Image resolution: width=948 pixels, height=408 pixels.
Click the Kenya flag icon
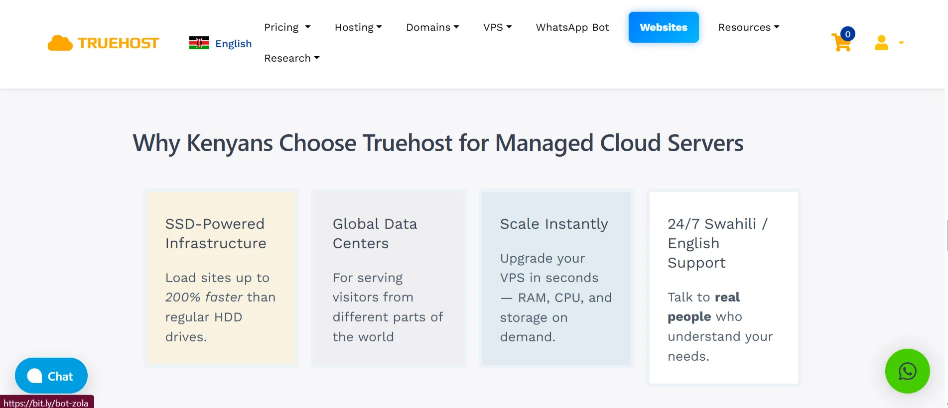(199, 43)
